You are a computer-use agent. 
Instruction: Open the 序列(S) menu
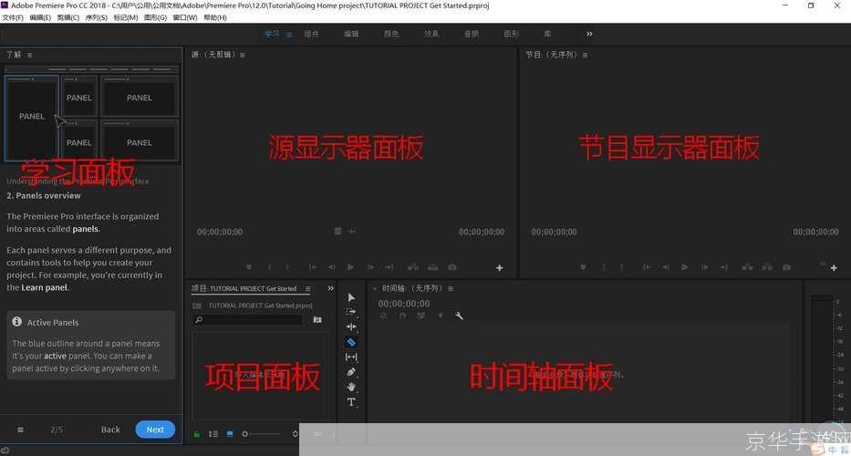click(96, 17)
